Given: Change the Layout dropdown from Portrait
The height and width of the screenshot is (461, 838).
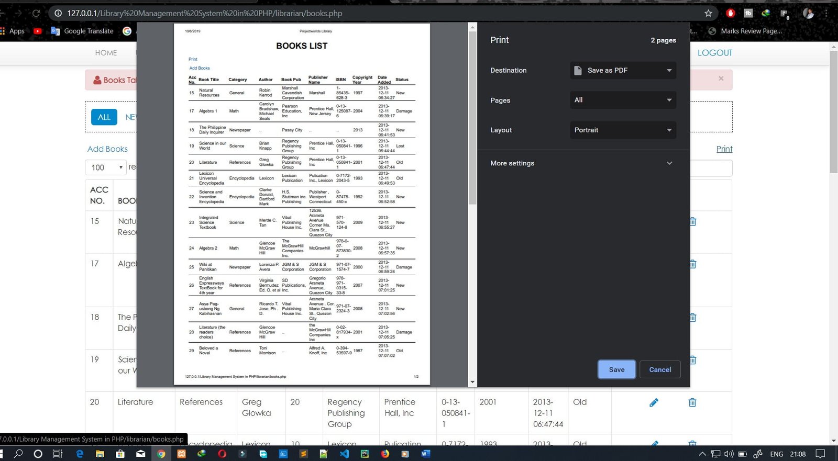Looking at the screenshot, I should click(x=623, y=130).
